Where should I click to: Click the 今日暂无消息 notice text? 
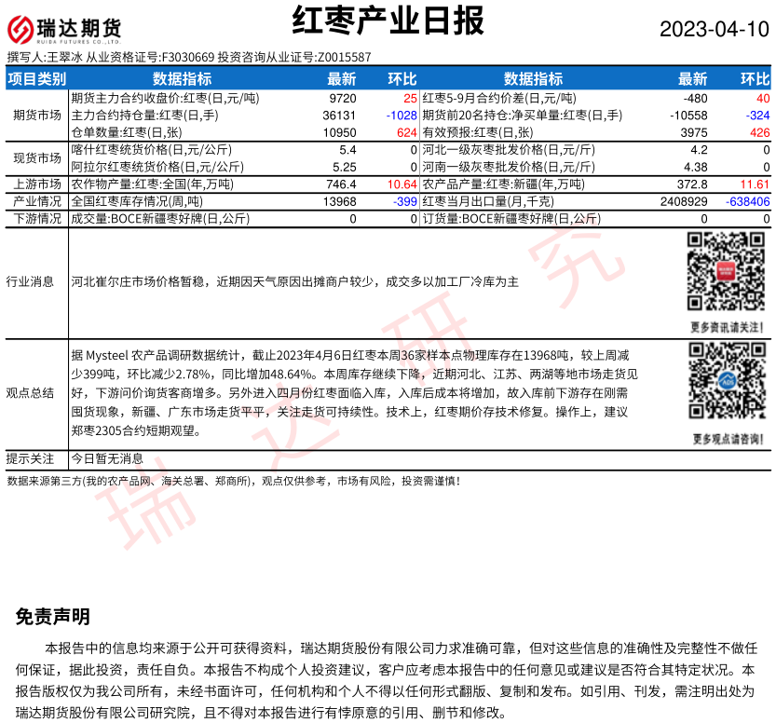108,458
